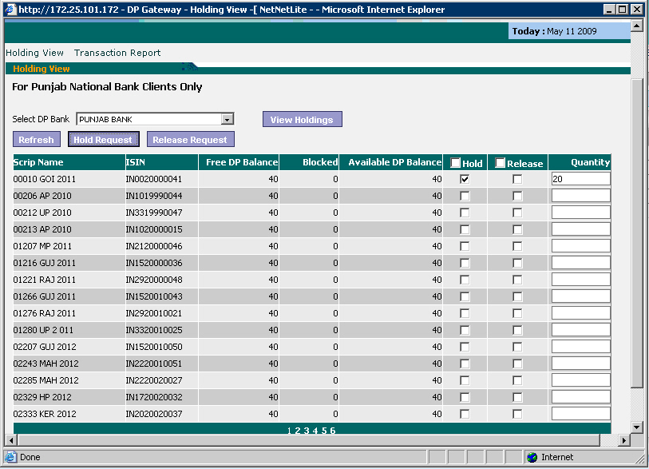Enable the Release column header checkbox
This screenshot has width=649, height=469.
click(x=501, y=163)
